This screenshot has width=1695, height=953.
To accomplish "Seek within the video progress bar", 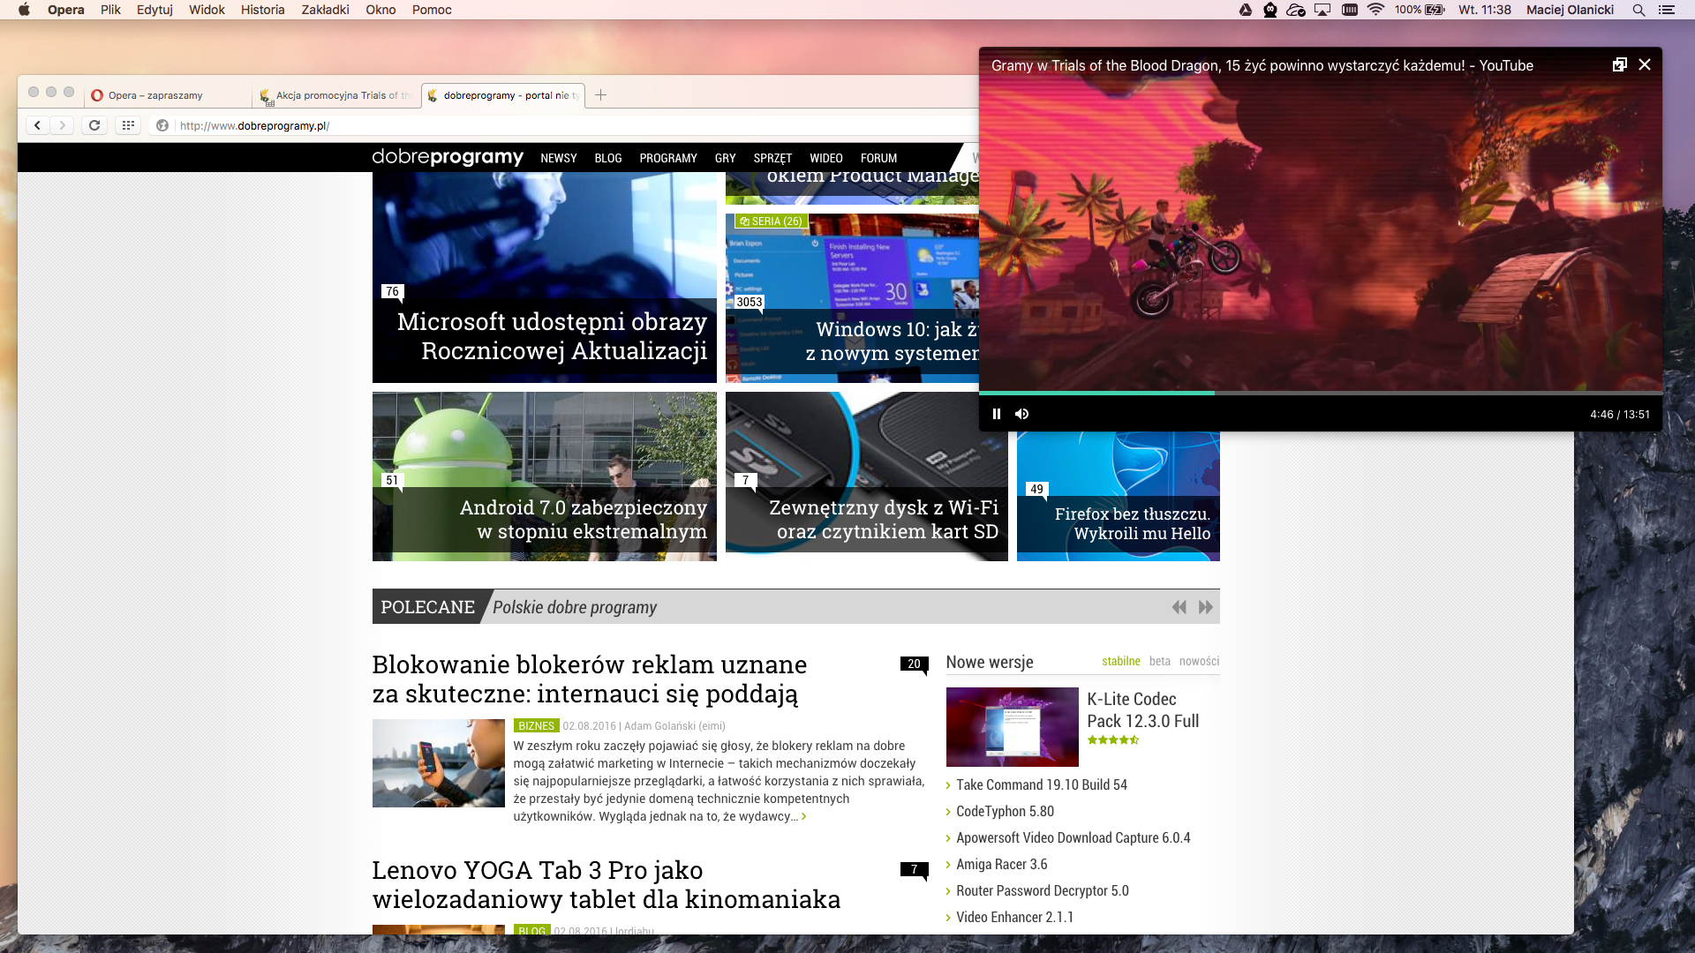I will (1412, 393).
